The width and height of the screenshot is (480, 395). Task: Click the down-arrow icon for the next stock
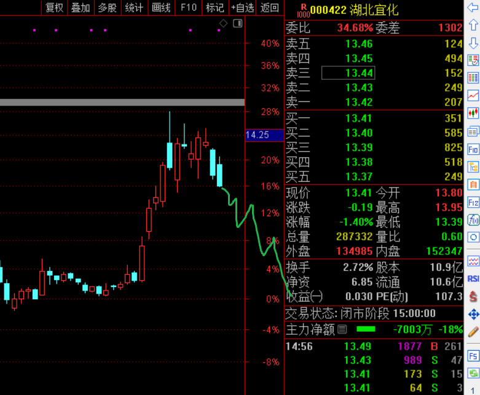pos(473,43)
